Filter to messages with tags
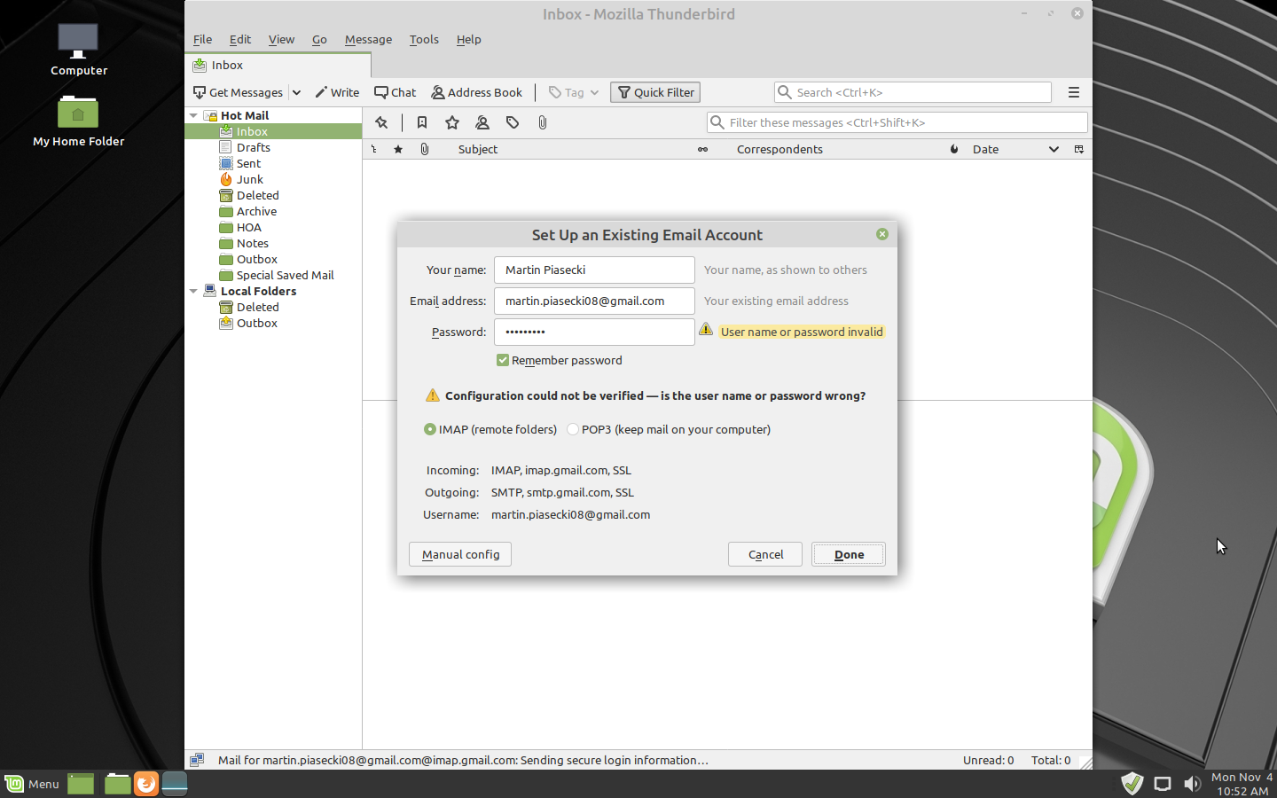1277x798 pixels. coord(513,122)
